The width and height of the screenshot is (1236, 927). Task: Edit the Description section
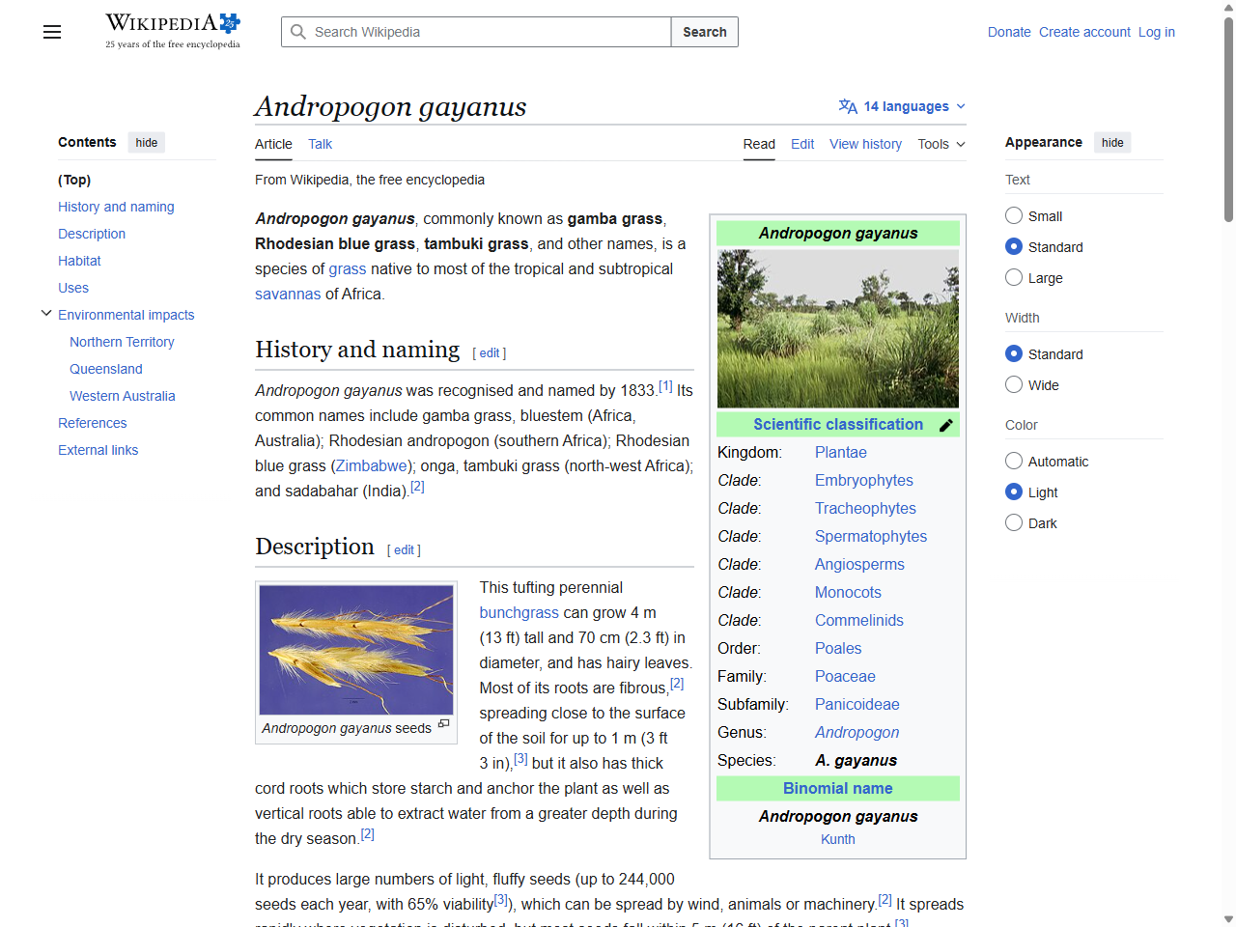[404, 550]
